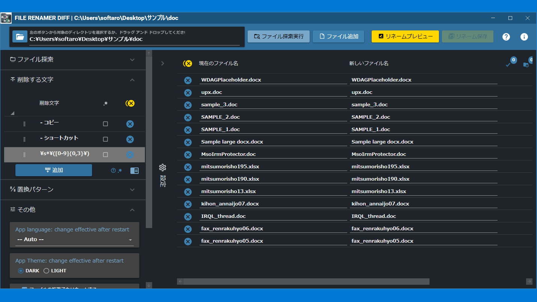Open the regex help icon beside 追加
Screen dimensions: 537x302
(116, 171)
